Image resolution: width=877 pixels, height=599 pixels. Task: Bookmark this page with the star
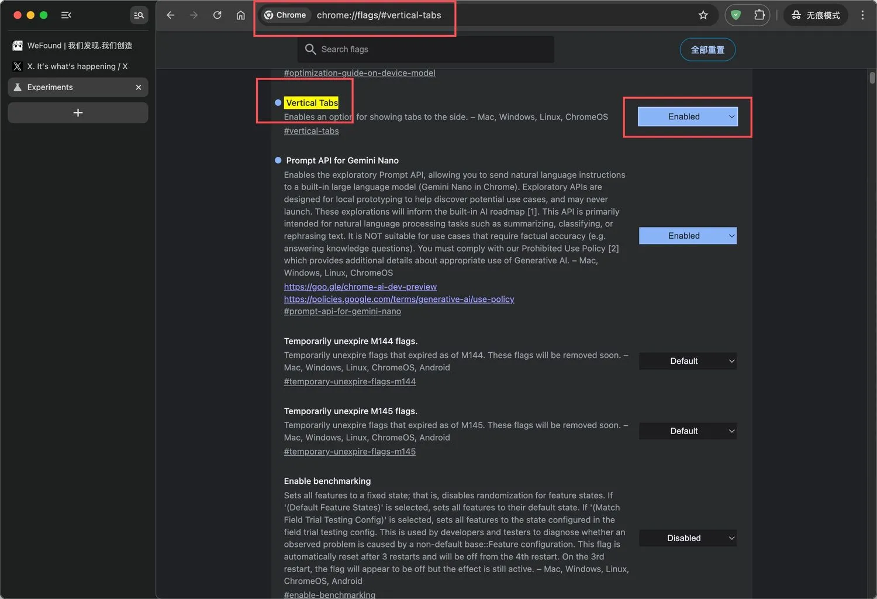tap(703, 15)
